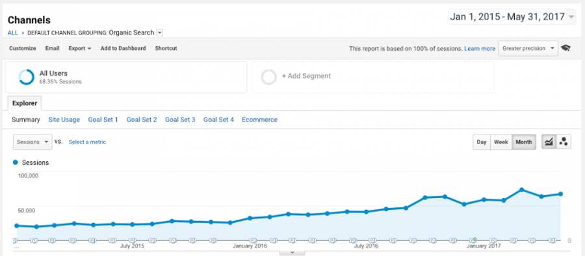The width and height of the screenshot is (585, 256).
Task: Click the last data point on the Sessions line
Action: 560,194
